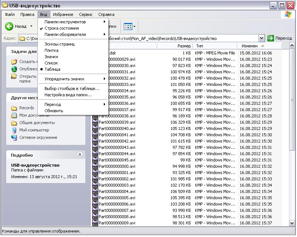297x237 pixels.
Task: Select the Таблица view option
Action: (52, 69)
